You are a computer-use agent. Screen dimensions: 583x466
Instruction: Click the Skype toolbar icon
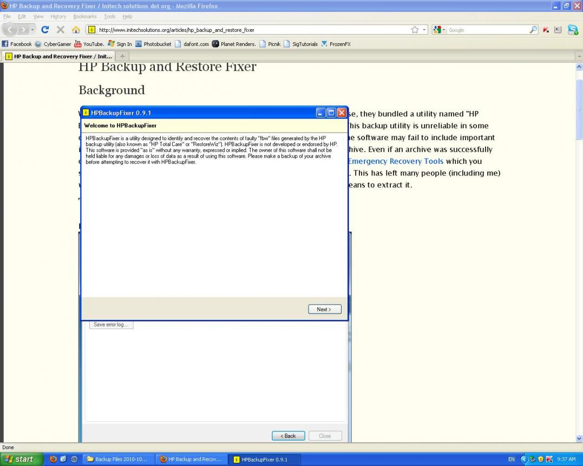(573, 30)
